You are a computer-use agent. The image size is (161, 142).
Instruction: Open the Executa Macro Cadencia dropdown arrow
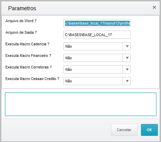pos(127,46)
